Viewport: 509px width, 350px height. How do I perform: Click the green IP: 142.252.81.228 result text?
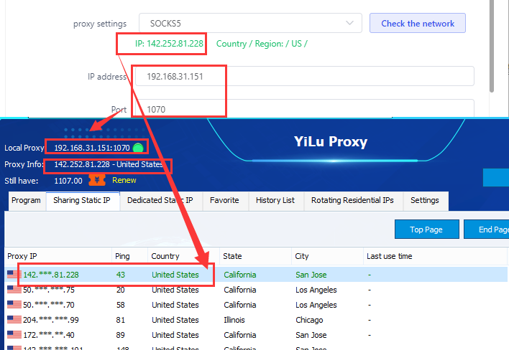(169, 43)
